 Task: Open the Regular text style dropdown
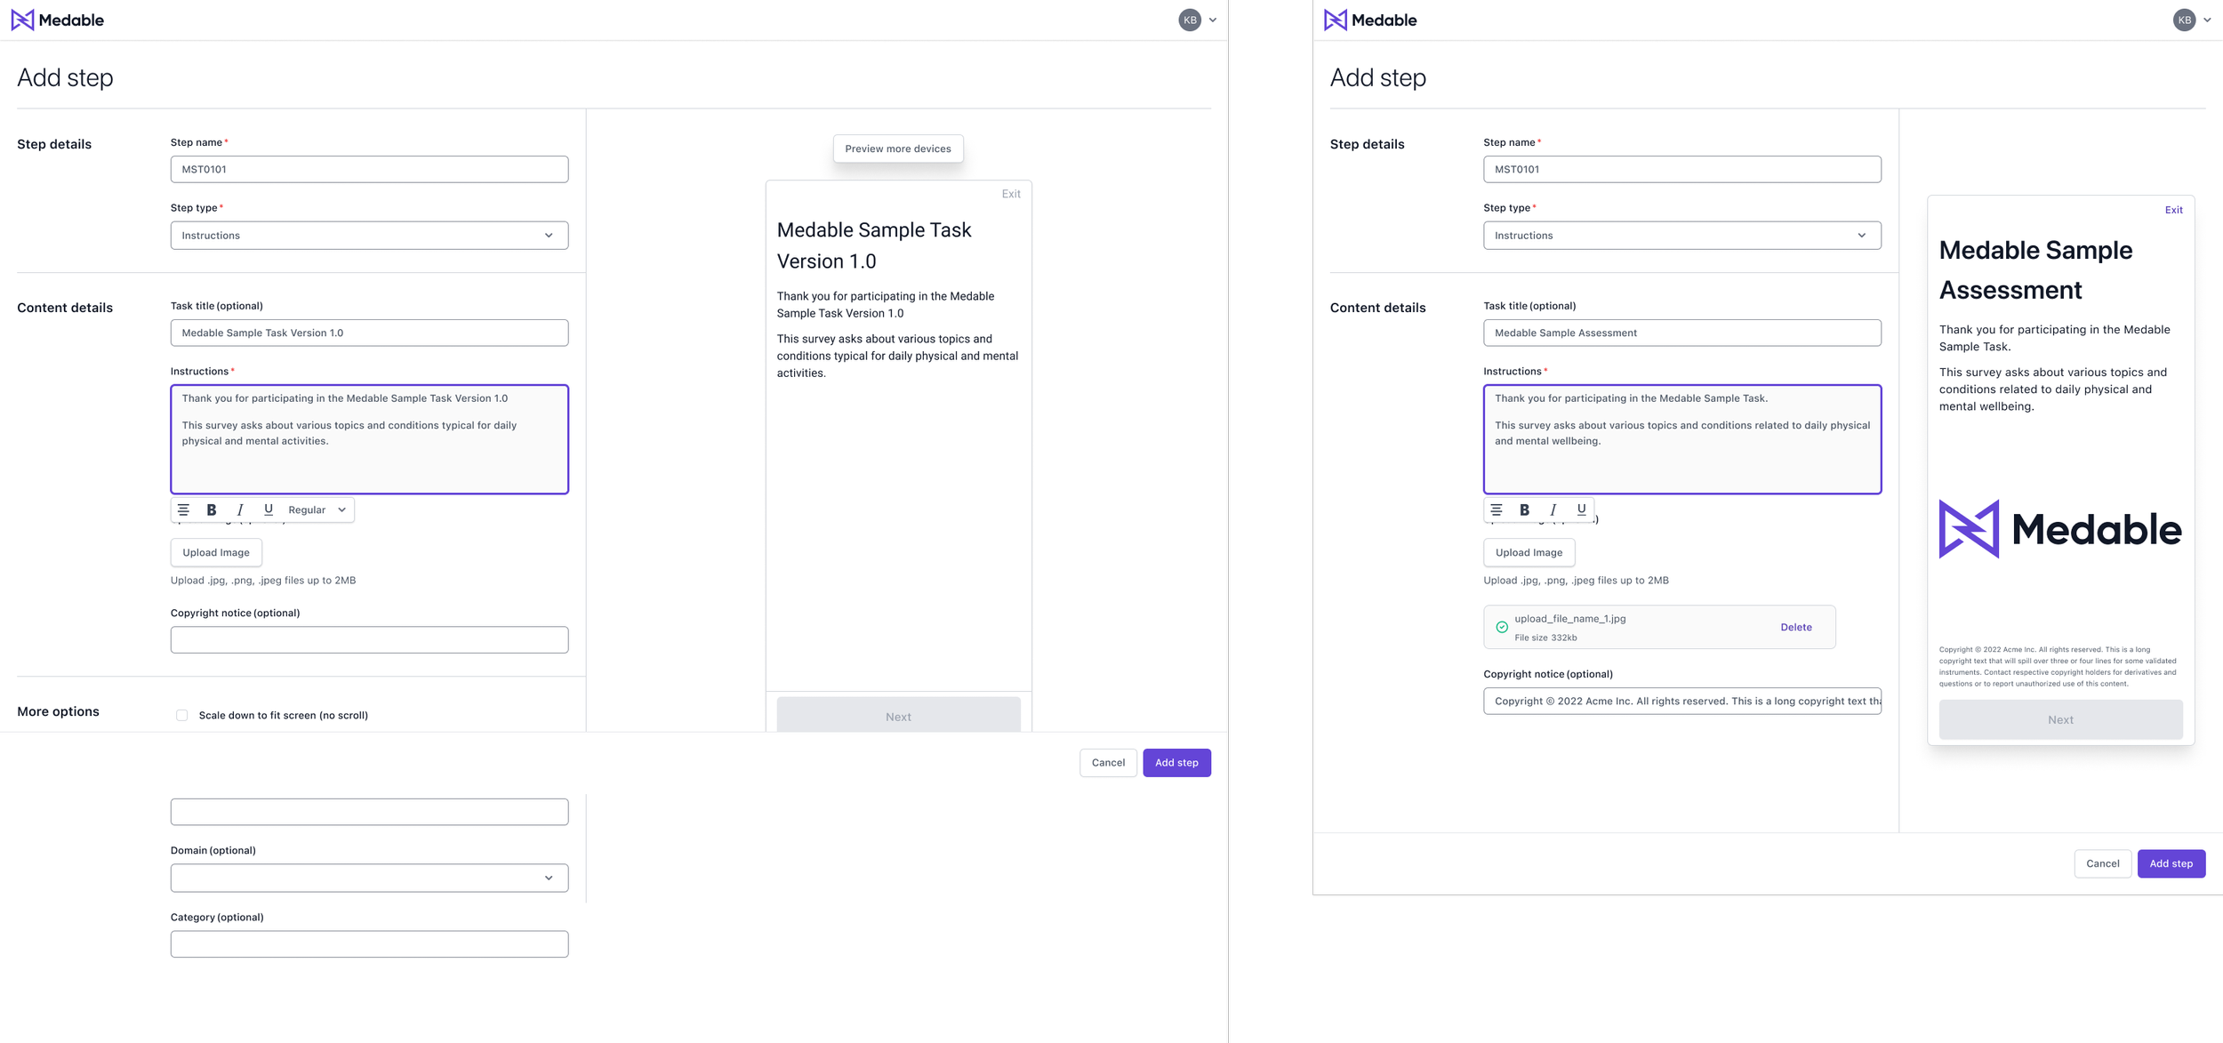tap(317, 509)
